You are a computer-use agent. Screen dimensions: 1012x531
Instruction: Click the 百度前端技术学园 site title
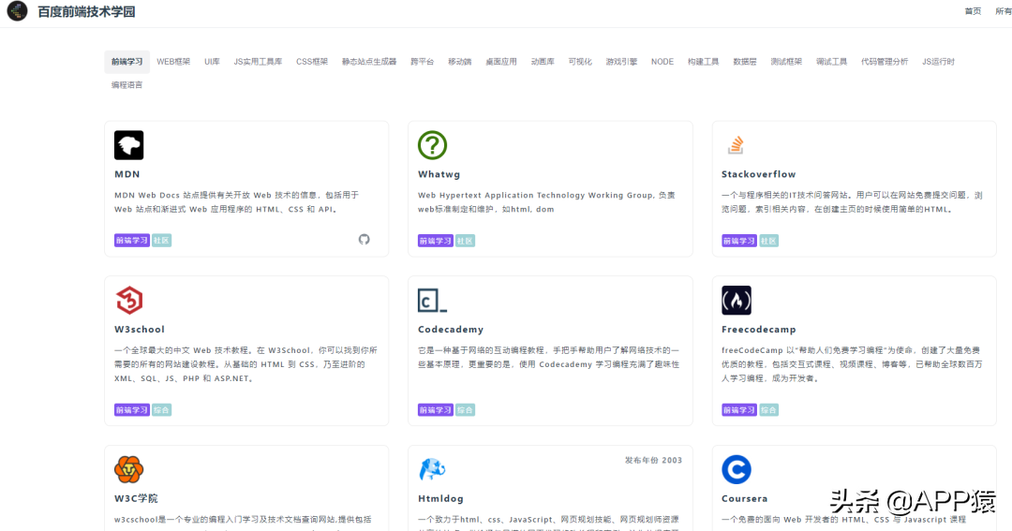tap(86, 12)
